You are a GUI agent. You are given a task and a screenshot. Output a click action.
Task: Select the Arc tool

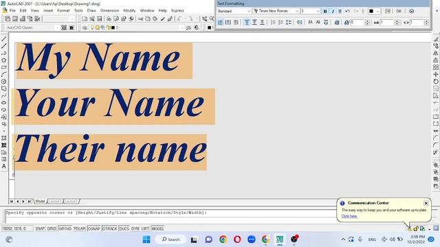pos(4,75)
